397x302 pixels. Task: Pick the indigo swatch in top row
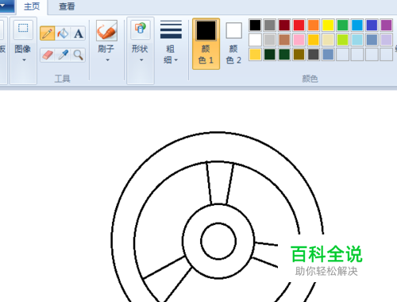(x=372, y=25)
